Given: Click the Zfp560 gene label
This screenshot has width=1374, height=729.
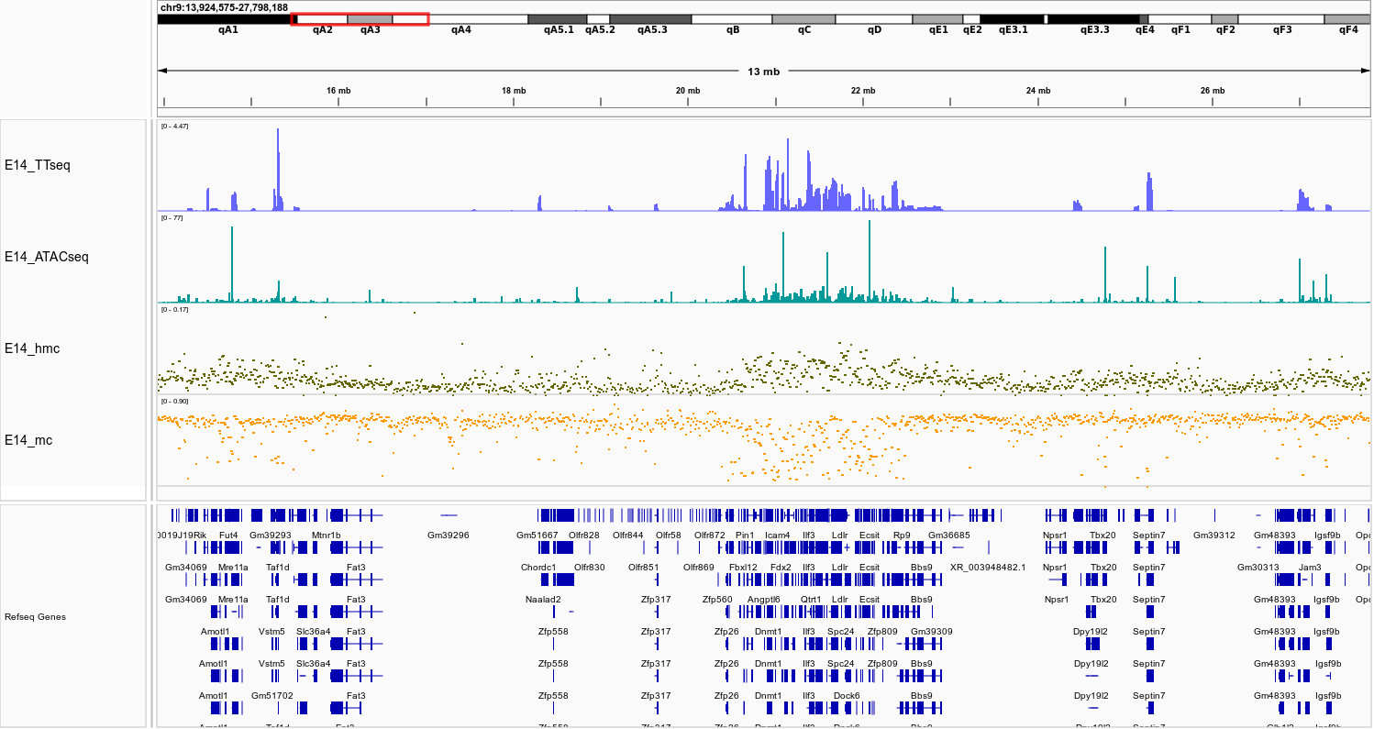Looking at the screenshot, I should [717, 599].
